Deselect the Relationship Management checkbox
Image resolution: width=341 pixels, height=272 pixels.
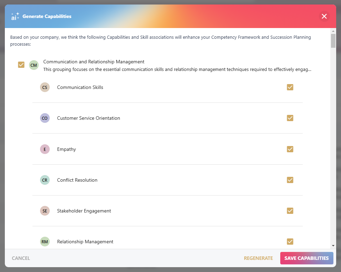290,242
